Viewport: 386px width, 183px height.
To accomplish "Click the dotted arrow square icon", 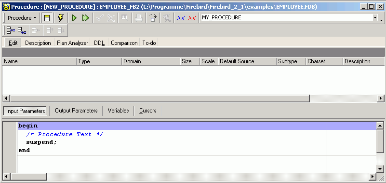I will pyautogui.click(x=153, y=18).
